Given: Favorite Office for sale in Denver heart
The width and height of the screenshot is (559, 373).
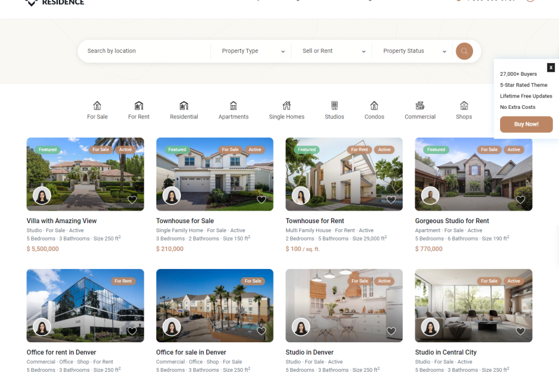Looking at the screenshot, I should (261, 331).
